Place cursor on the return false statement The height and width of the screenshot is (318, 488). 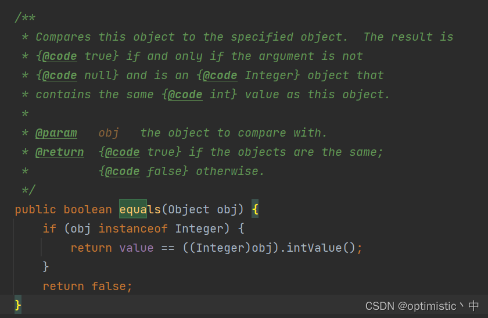(88, 286)
